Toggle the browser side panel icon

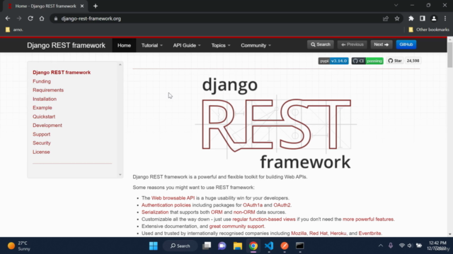423,18
